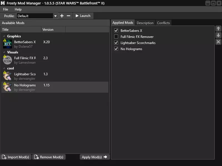Select Lightsaber Sco title in available mods
Image resolution: width=222 pixels, height=166 pixels.
(x=25, y=74)
